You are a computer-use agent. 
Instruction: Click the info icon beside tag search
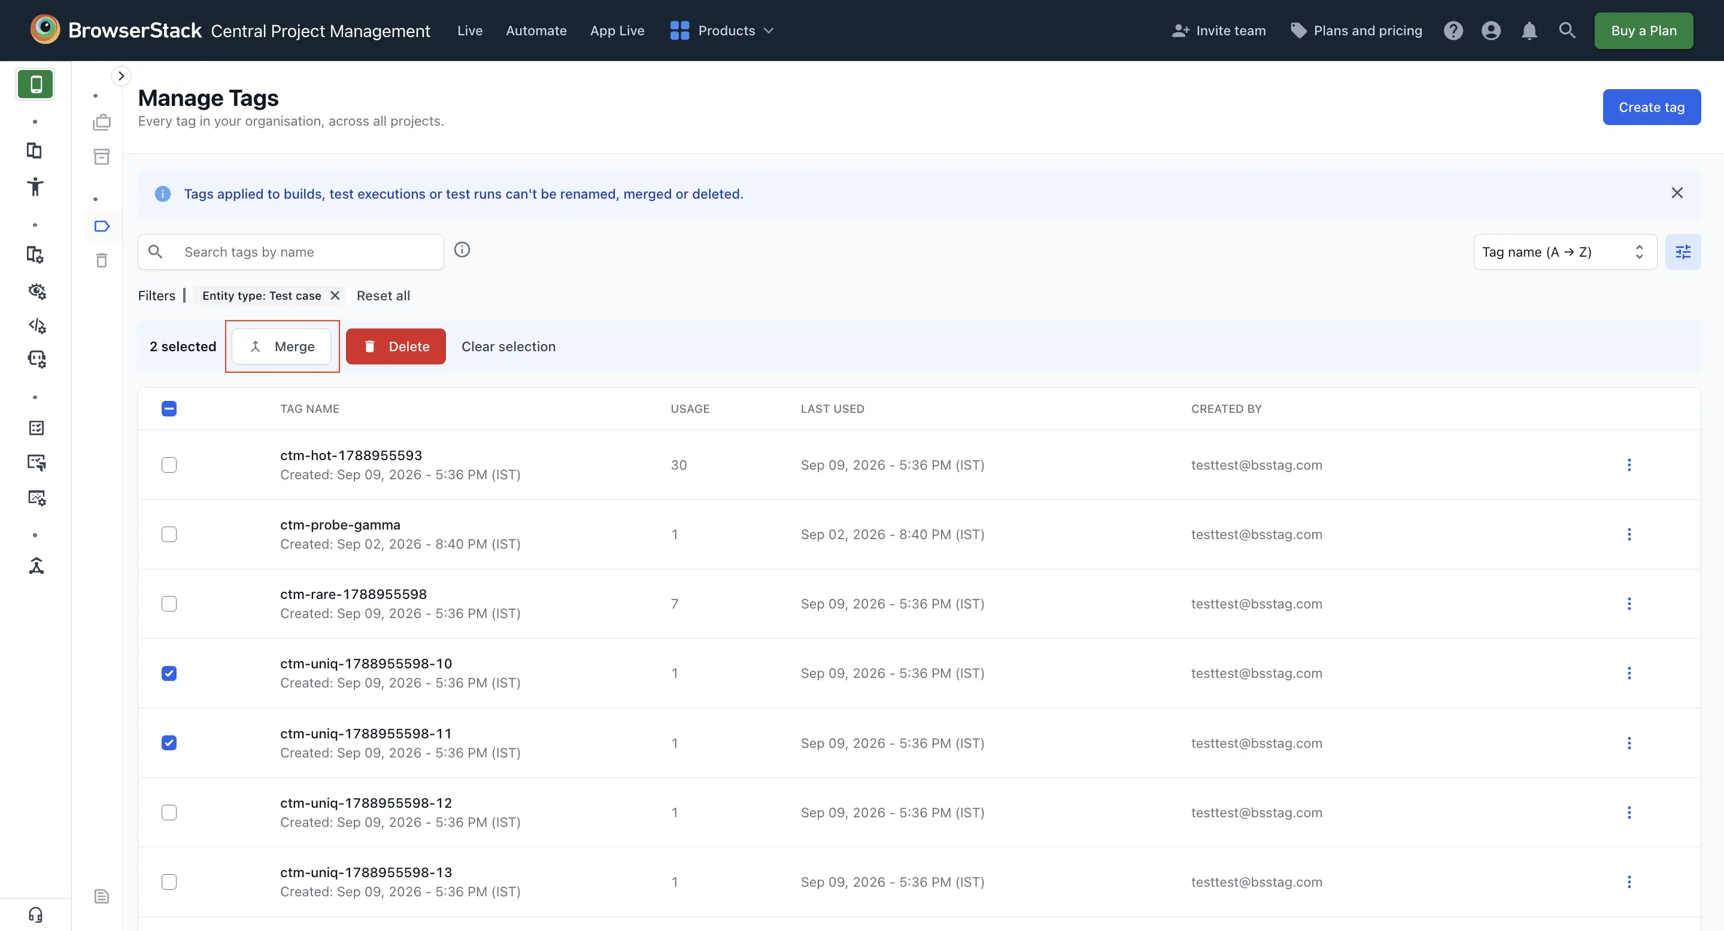(462, 250)
